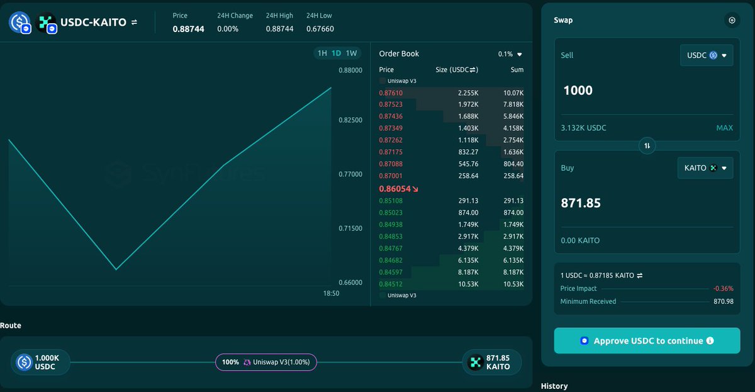
Task: Click Approve USDC to continue button
Action: [647, 340]
